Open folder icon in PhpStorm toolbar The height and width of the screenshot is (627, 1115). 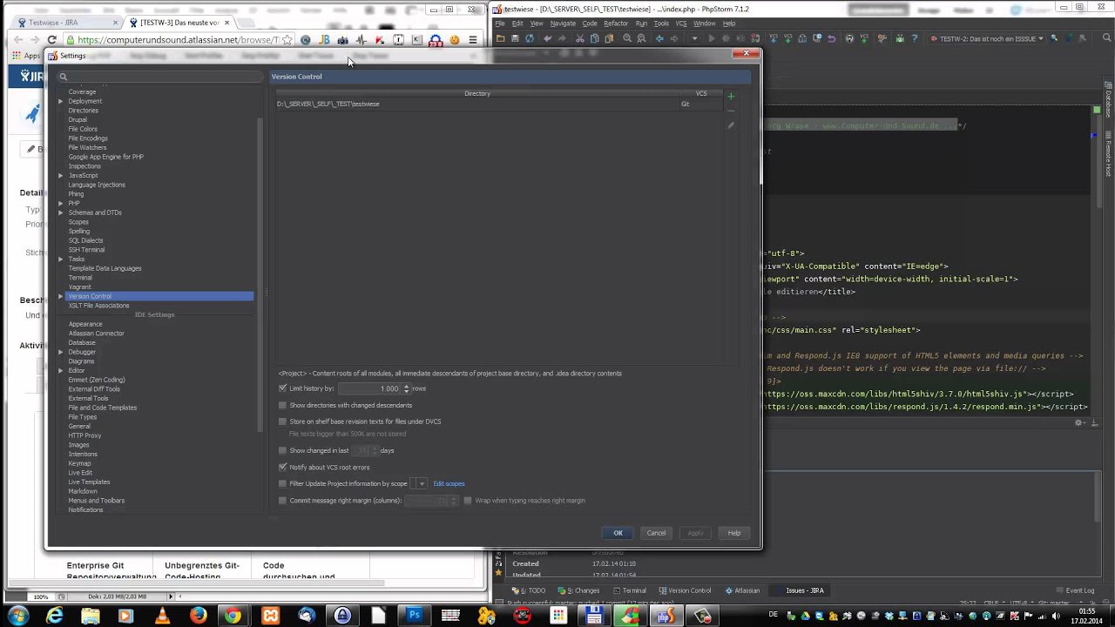point(500,38)
